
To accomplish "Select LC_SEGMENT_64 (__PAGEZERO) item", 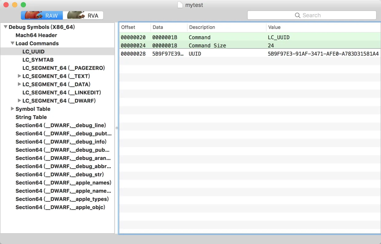I will point(64,68).
